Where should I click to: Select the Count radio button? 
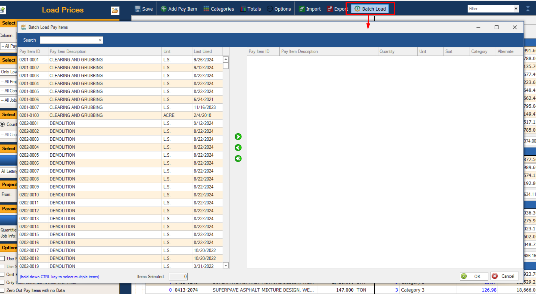coord(3,124)
